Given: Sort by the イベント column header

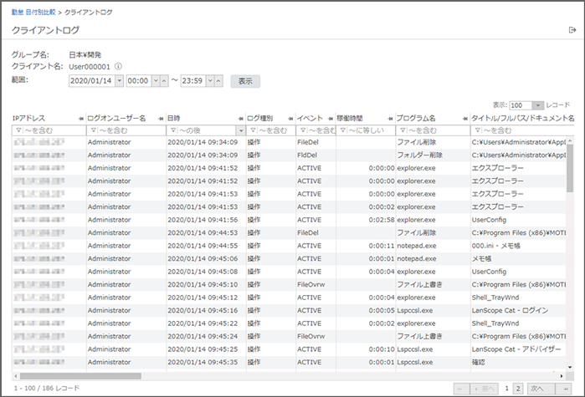Looking at the screenshot, I should (x=310, y=119).
